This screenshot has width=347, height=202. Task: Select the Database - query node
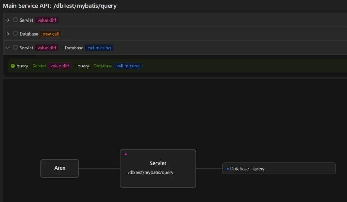pos(279,169)
